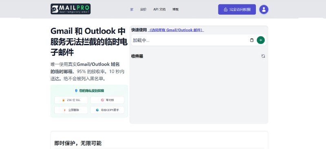
Task: Generate new email with green plus button
Action: (x=261, y=40)
